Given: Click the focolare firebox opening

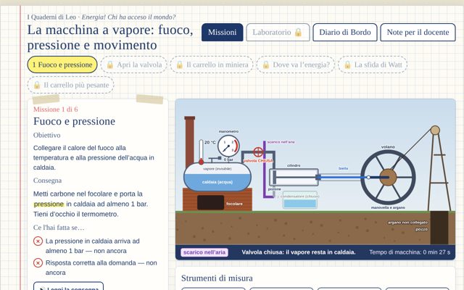Looking at the screenshot, I should [x=210, y=203].
